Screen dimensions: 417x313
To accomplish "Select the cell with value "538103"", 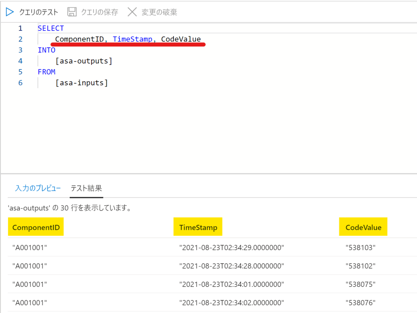I will coord(360,247).
